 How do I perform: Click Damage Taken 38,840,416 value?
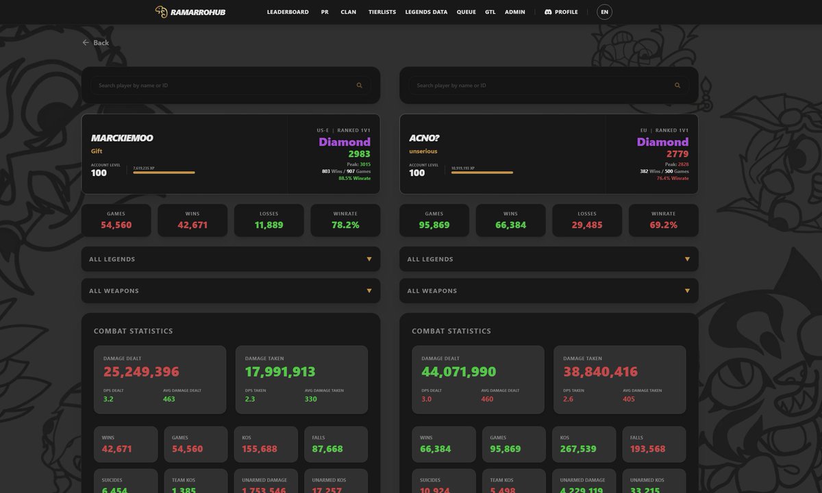601,372
